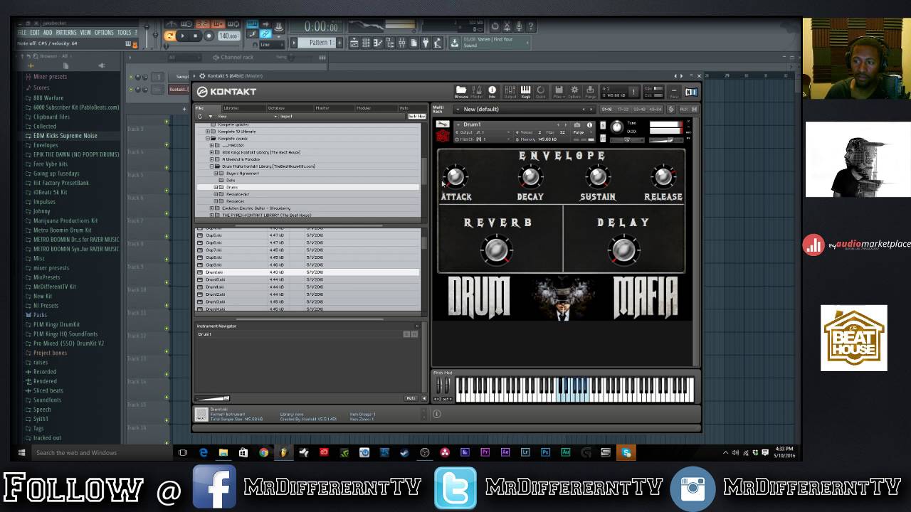Click the ATTACK envelope knob
This screenshot has height=512, width=911.
[455, 176]
